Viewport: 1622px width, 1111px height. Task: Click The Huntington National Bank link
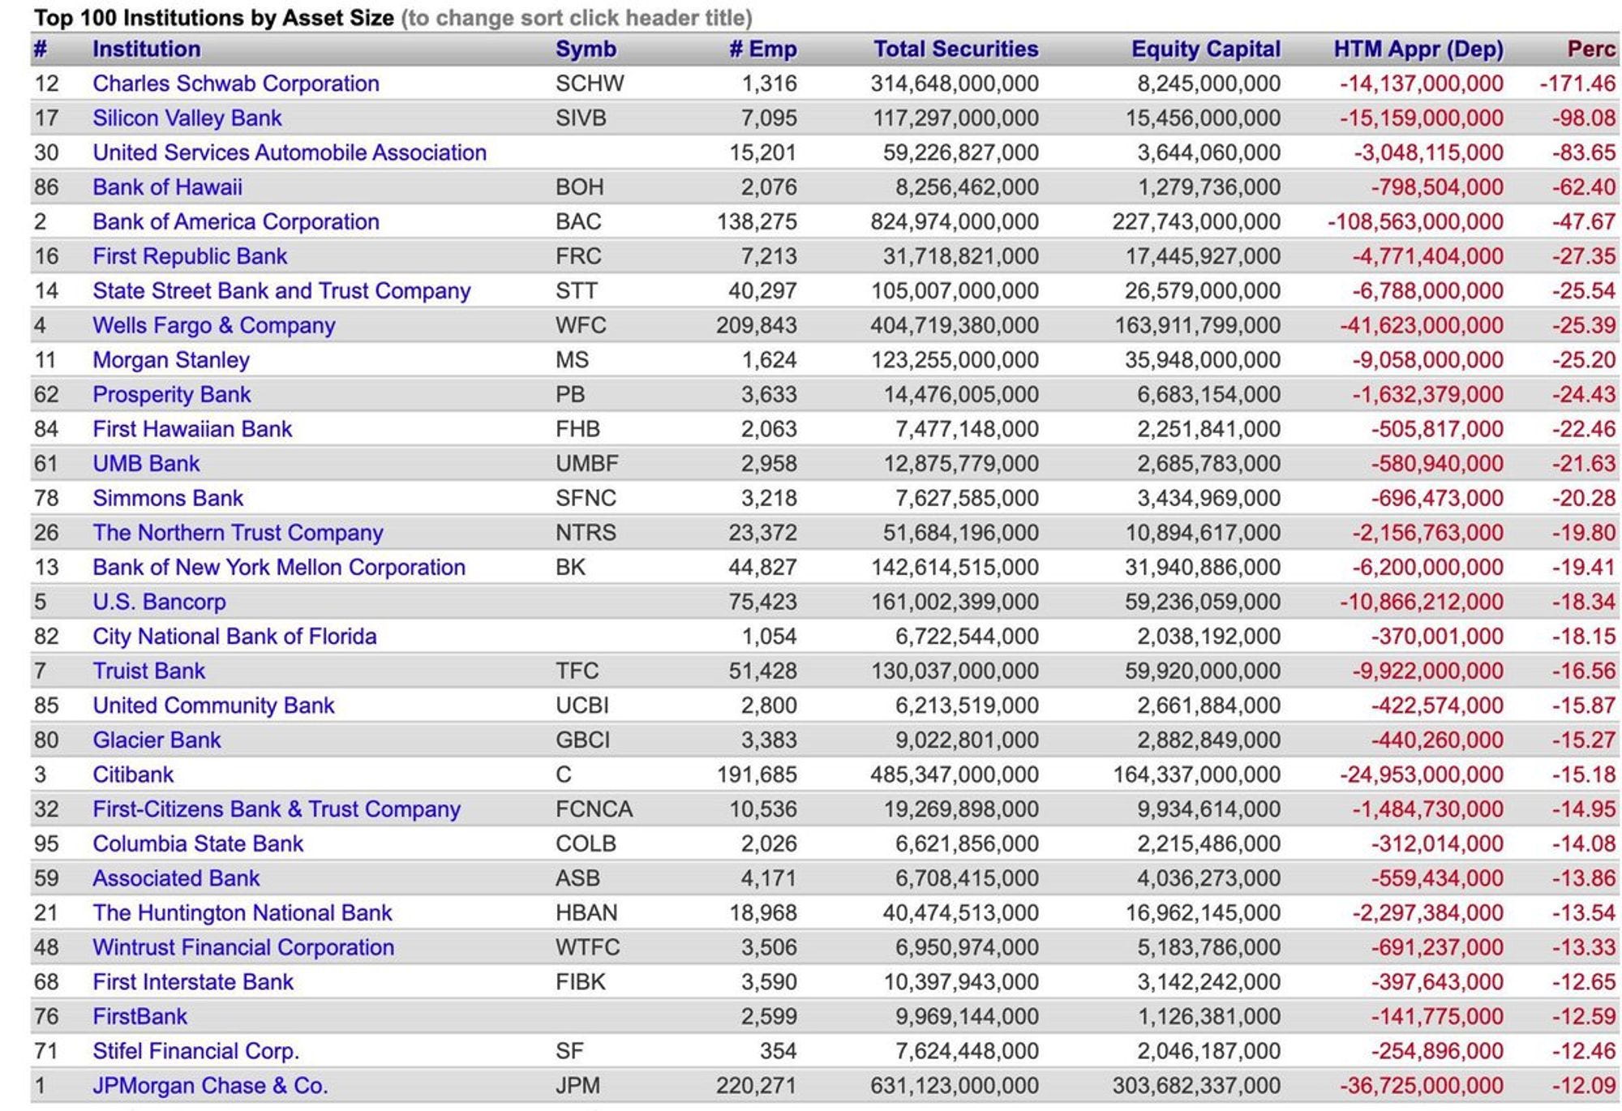tap(242, 912)
